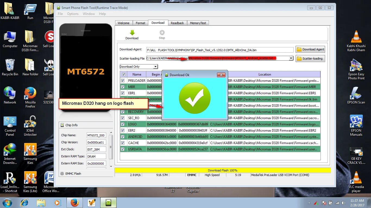Click the Download Flash 100% progress bar

(x=222, y=170)
